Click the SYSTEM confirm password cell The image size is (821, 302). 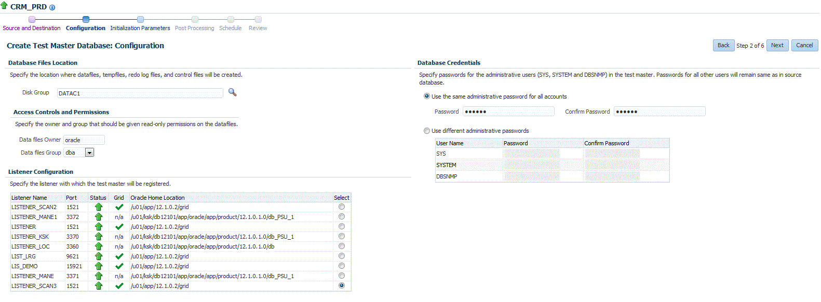coord(612,165)
